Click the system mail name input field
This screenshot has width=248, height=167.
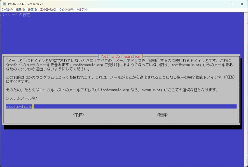click(121, 106)
